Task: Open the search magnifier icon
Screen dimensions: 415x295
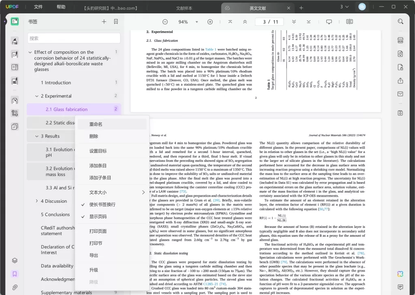Action: point(400,21)
